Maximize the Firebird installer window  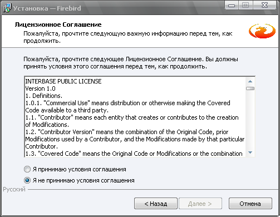tap(245, 6)
